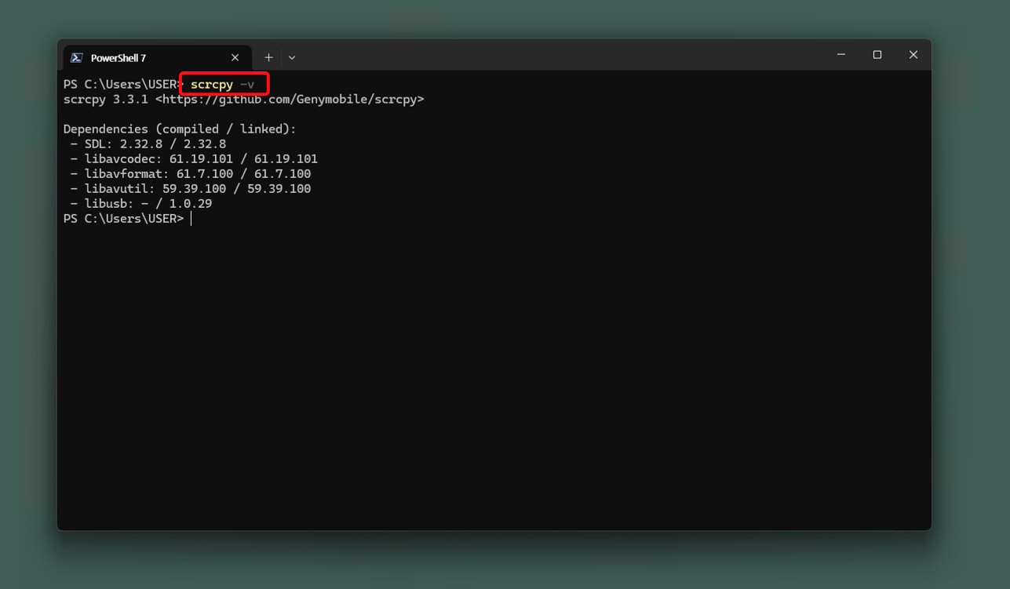1010x589 pixels.
Task: Click the 'Dependencies (compiled / linked):' line
Action: click(180, 129)
